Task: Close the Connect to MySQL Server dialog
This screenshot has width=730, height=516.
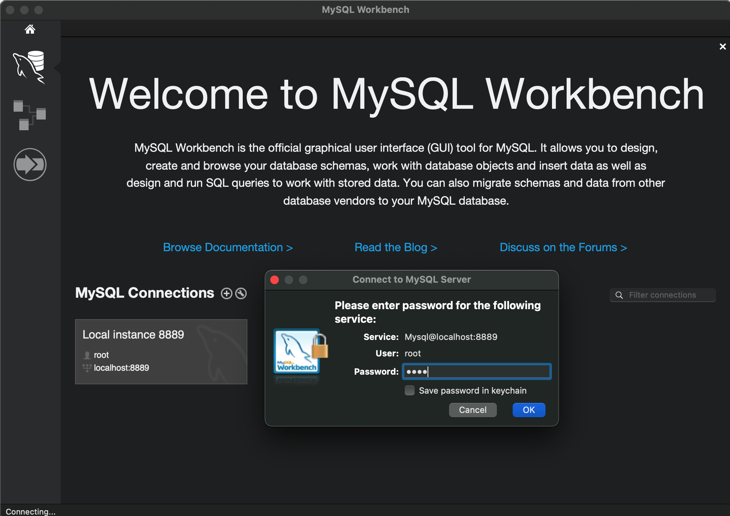Action: (275, 280)
